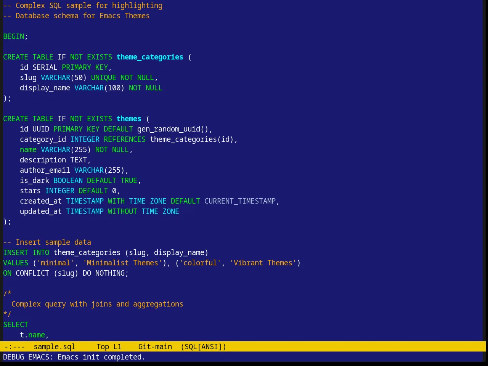Click 'VARCHAR(50)' on the slug line
This screenshot has width=488, height=366.
click(64, 77)
